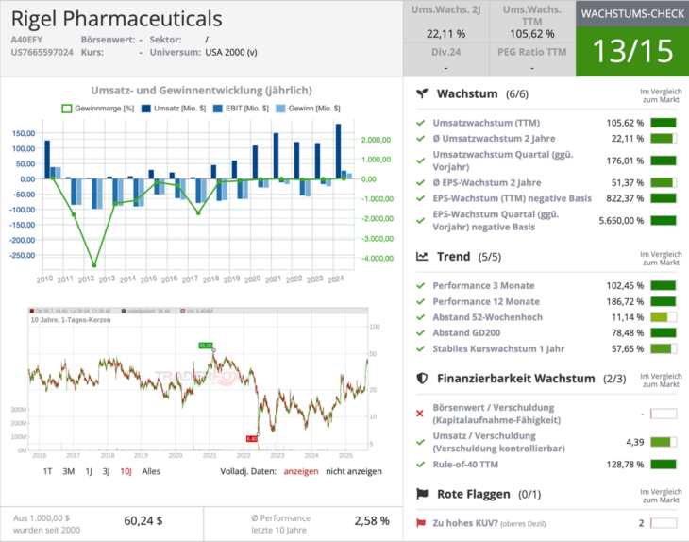Click the 5.650,00 % EPS quarterly growth value
The width and height of the screenshot is (689, 542).
(621, 220)
